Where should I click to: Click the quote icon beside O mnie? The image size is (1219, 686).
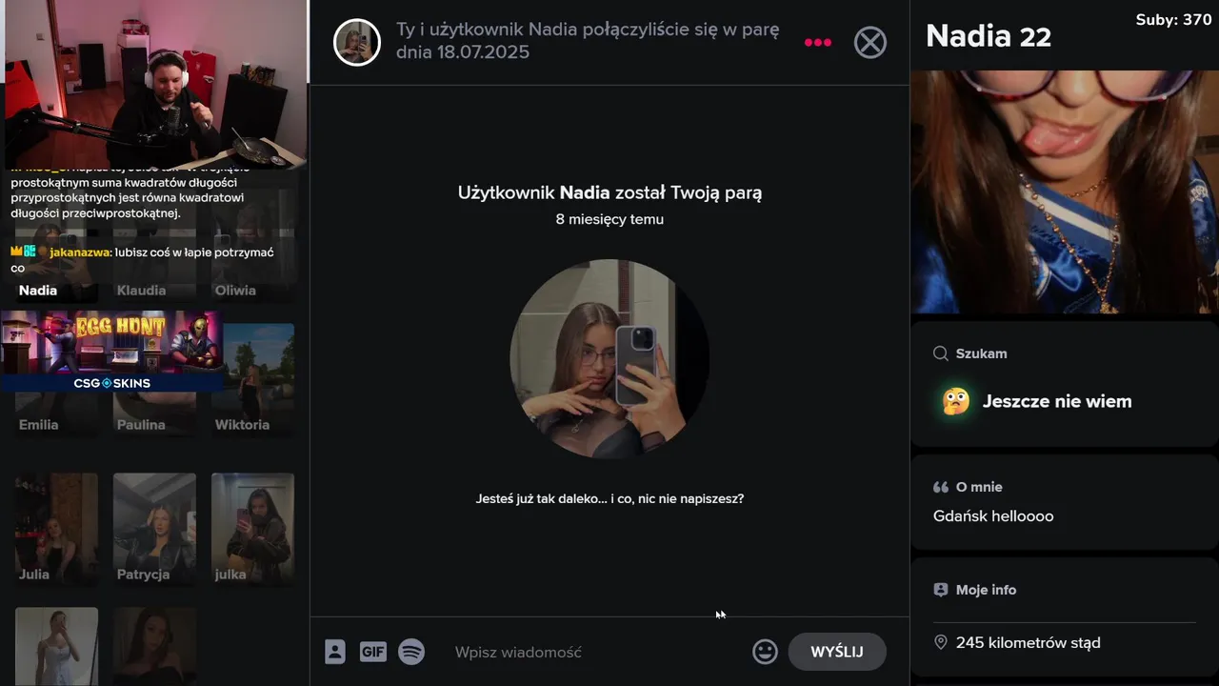(x=941, y=487)
